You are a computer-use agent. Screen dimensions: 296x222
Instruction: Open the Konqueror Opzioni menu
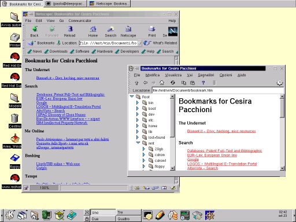point(225,75)
